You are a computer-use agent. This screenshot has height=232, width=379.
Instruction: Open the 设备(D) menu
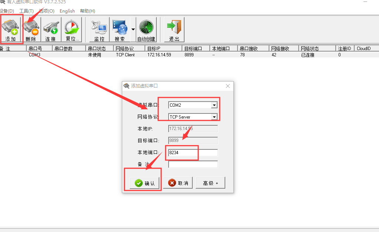tap(7, 11)
